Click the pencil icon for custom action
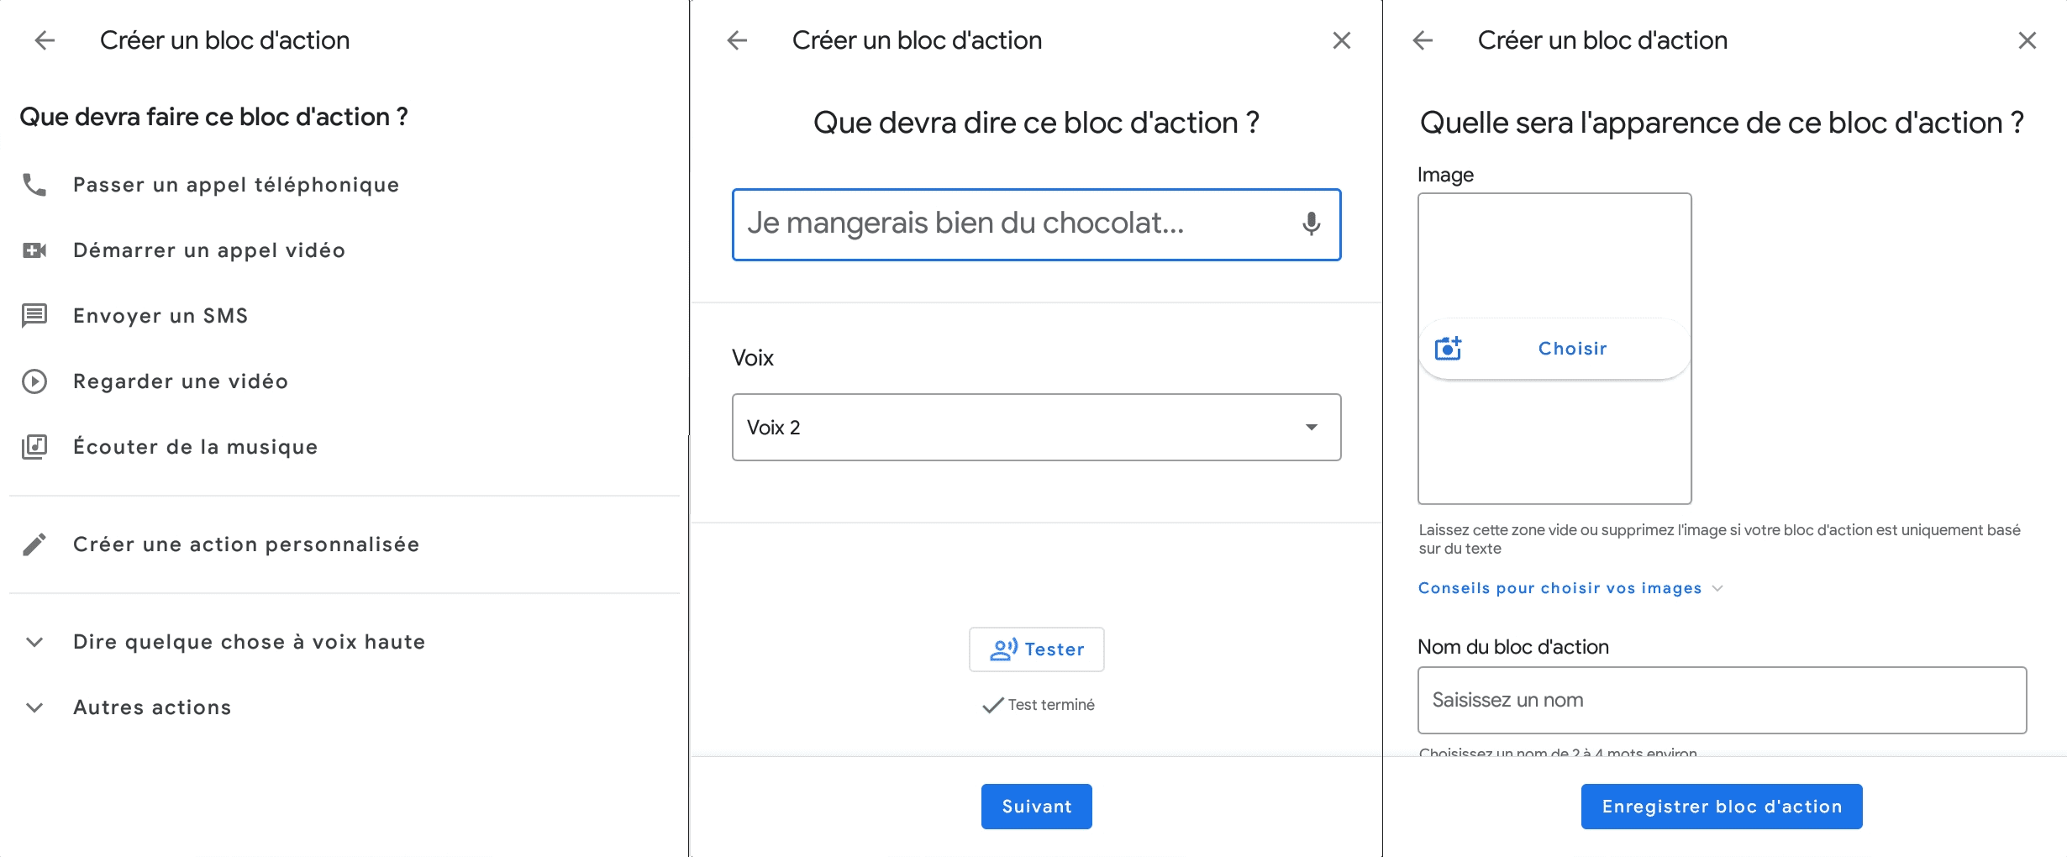The image size is (2067, 857). pyautogui.click(x=34, y=544)
